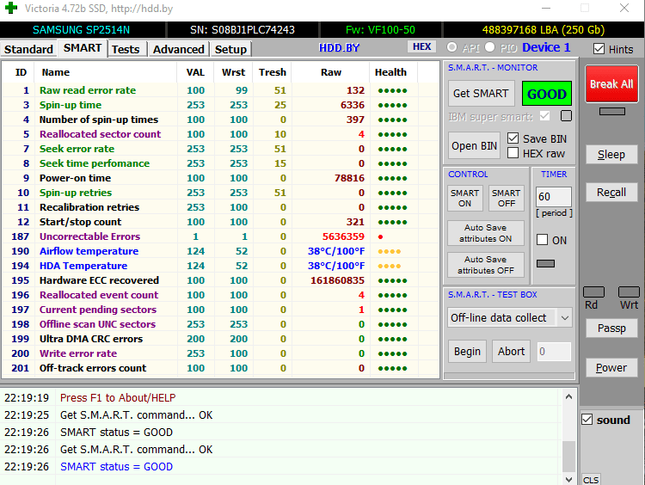
Task: Click the Open BIN button
Action: pyautogui.click(x=474, y=145)
